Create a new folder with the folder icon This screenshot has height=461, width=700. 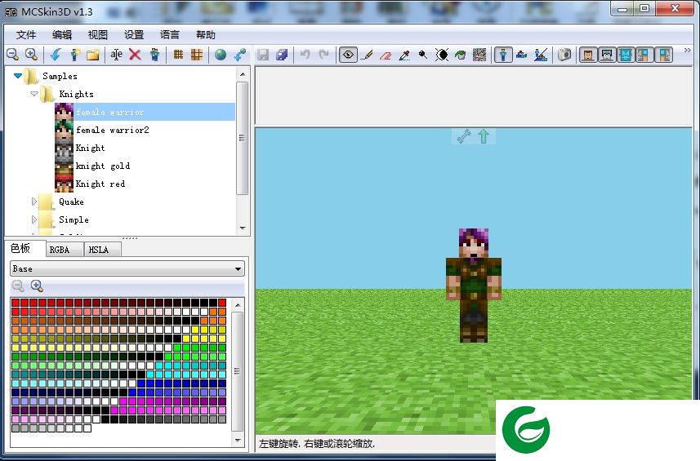(93, 55)
